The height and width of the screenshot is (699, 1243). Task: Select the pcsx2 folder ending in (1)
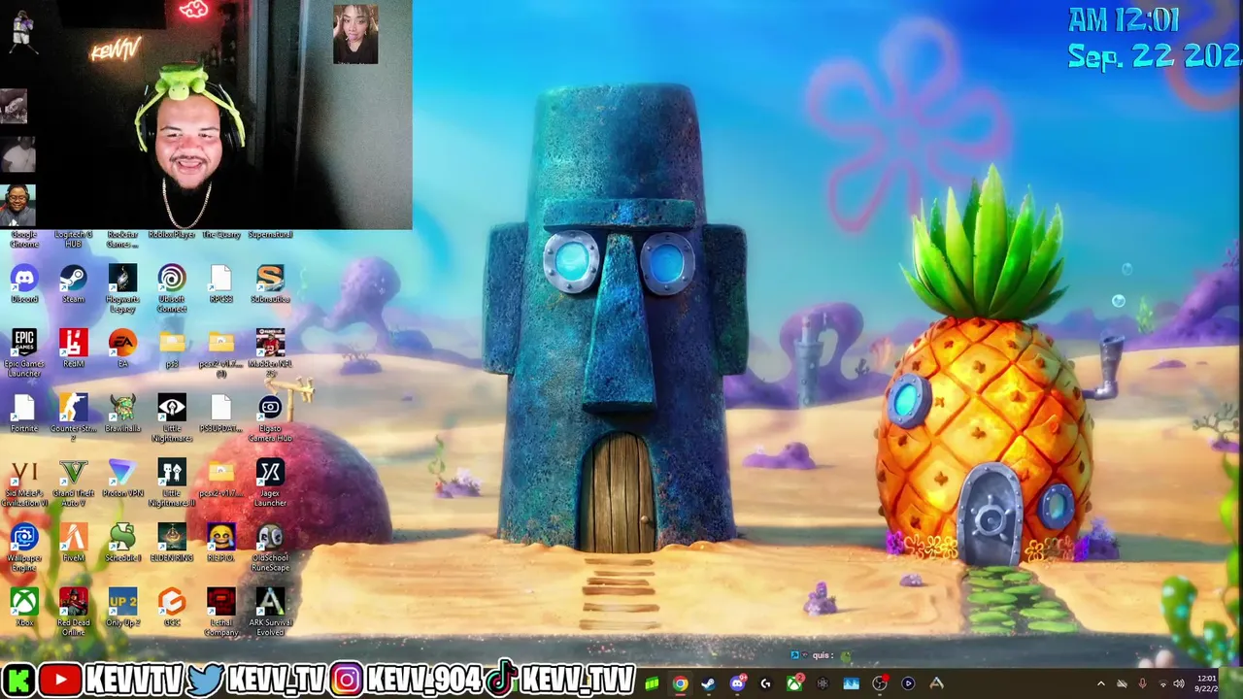coord(220,353)
